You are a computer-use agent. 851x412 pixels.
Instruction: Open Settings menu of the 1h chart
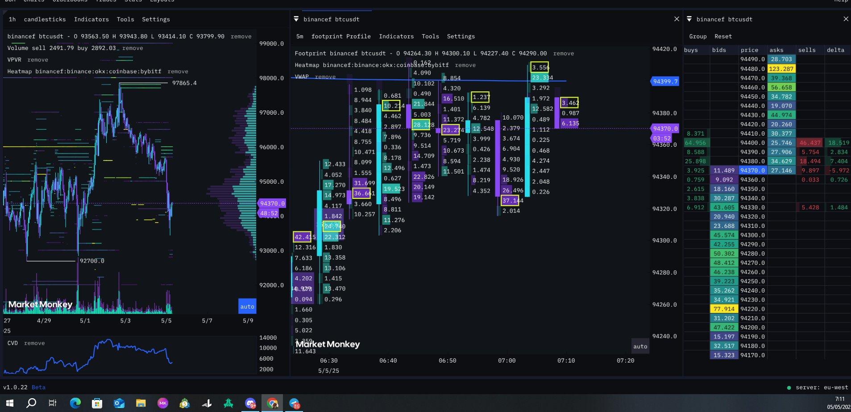pyautogui.click(x=156, y=19)
